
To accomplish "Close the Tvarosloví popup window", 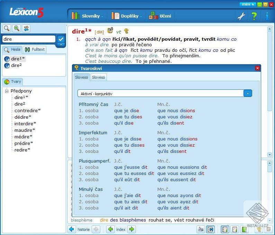I will [257, 68].
